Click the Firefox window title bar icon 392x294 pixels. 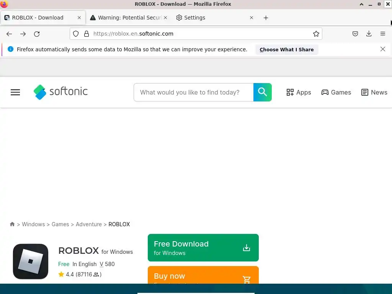click(4, 4)
